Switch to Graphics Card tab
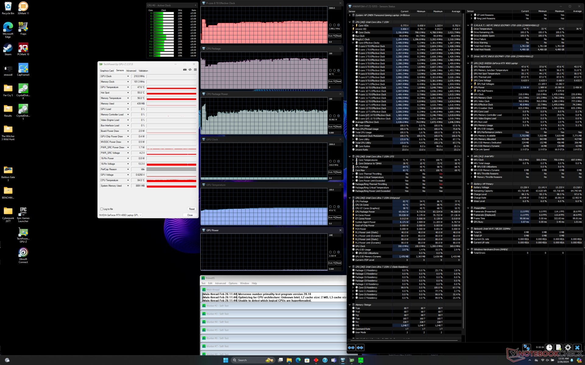 pos(107,71)
